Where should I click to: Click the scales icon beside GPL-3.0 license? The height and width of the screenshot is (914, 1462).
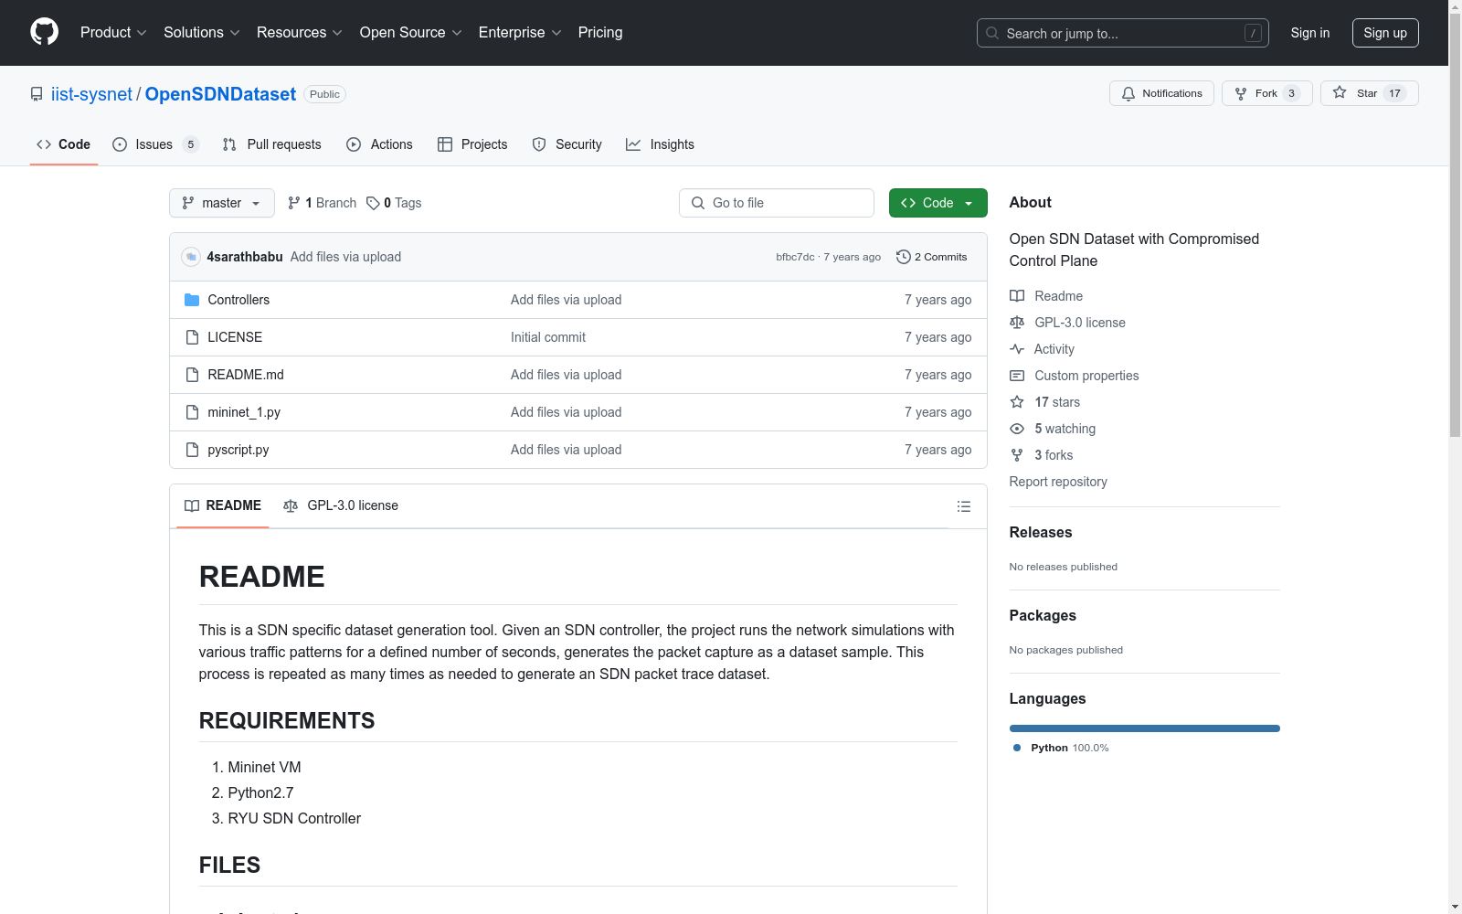point(1017,323)
